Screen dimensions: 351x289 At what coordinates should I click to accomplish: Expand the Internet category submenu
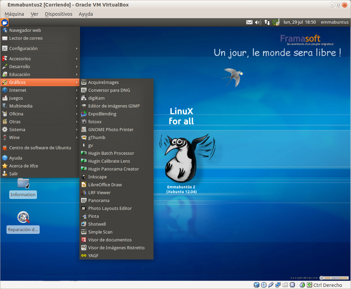pyautogui.click(x=18, y=90)
